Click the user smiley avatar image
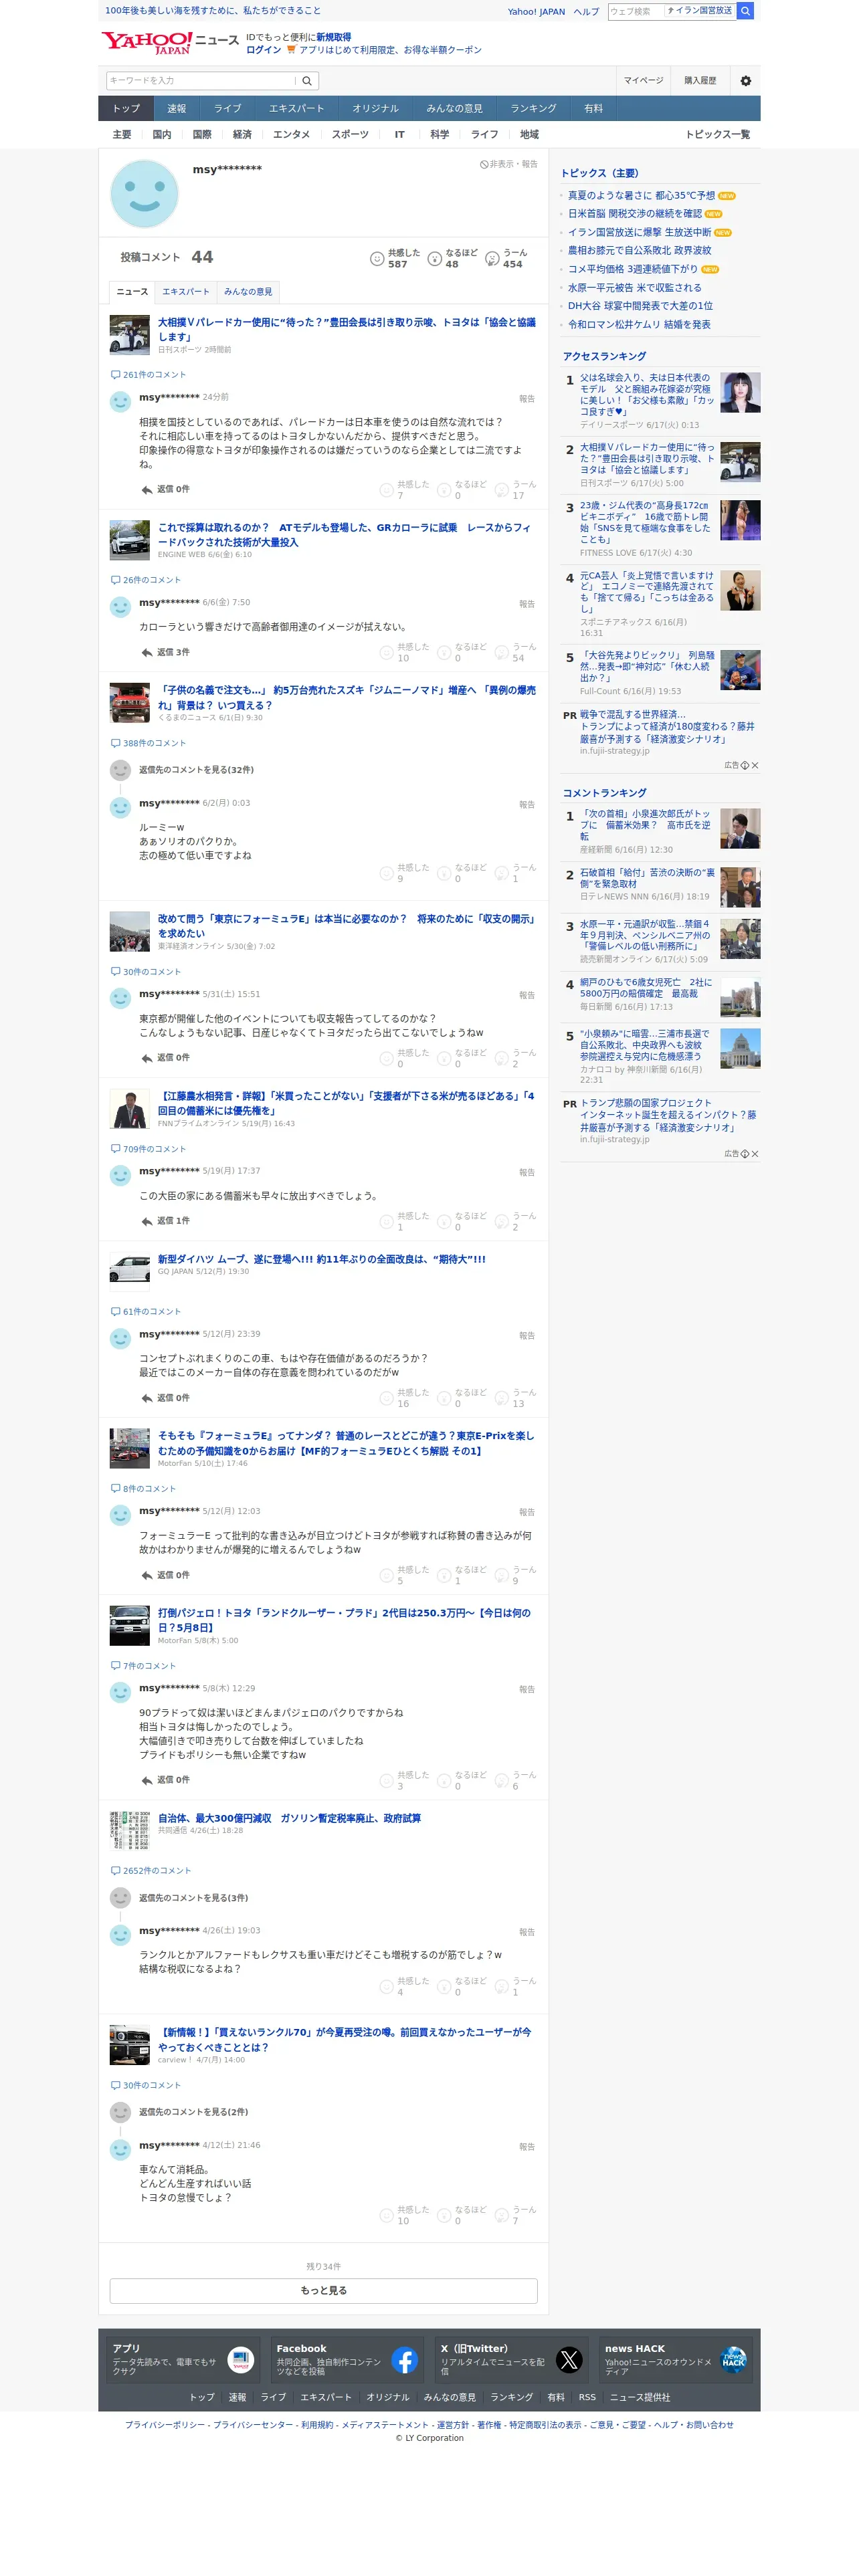This screenshot has height=2576, width=859. point(144,194)
